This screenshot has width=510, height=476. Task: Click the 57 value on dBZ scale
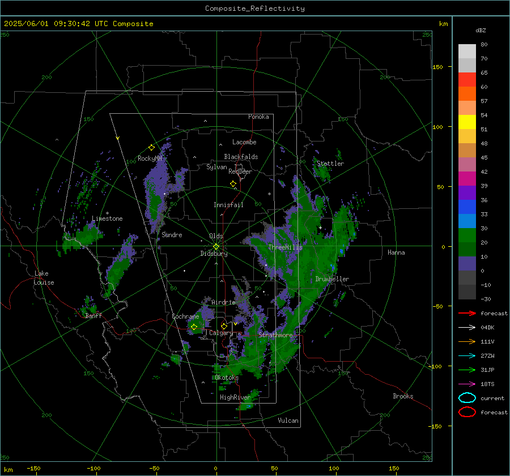point(484,101)
